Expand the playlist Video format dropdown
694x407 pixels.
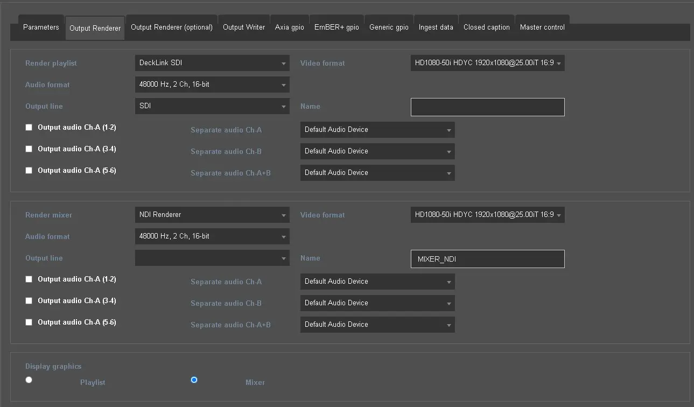(487, 63)
